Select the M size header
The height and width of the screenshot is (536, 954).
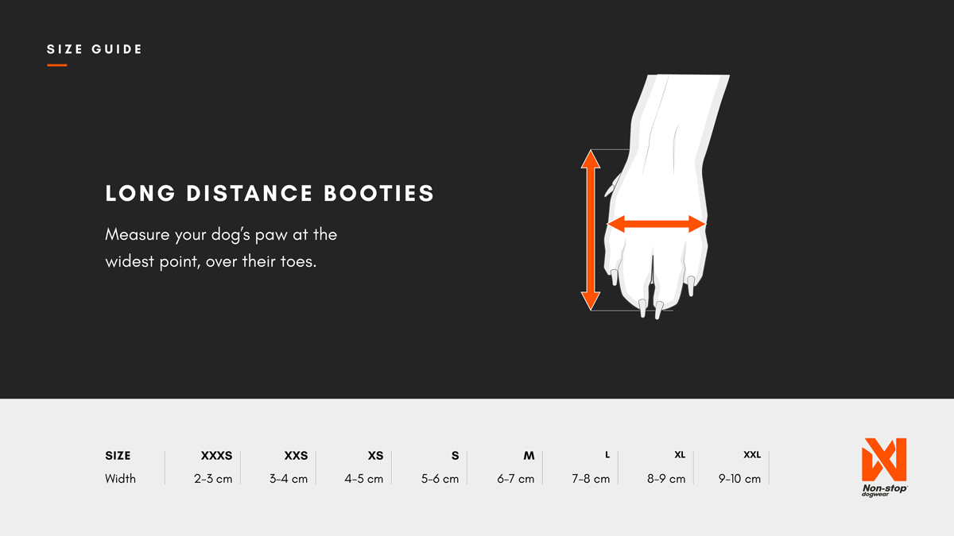coord(529,456)
